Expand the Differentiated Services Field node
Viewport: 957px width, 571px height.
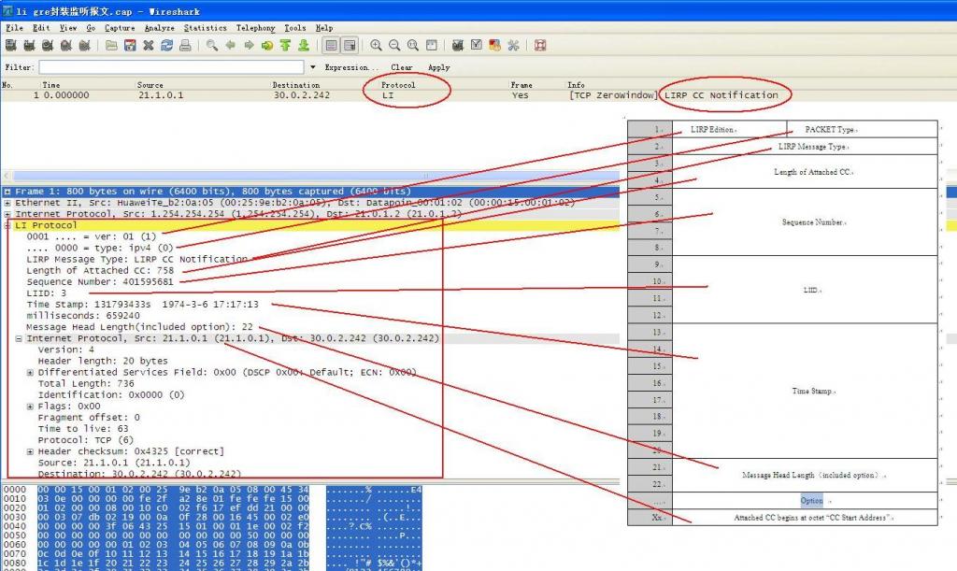click(x=30, y=373)
